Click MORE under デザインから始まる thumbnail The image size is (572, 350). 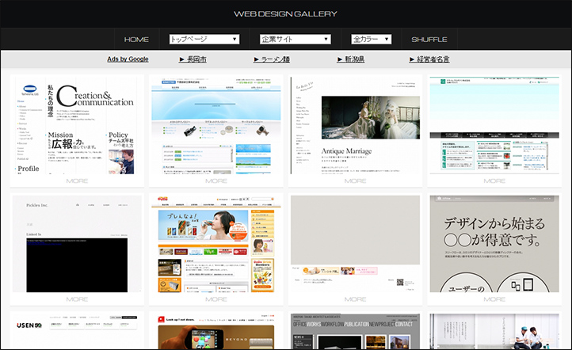(494, 299)
